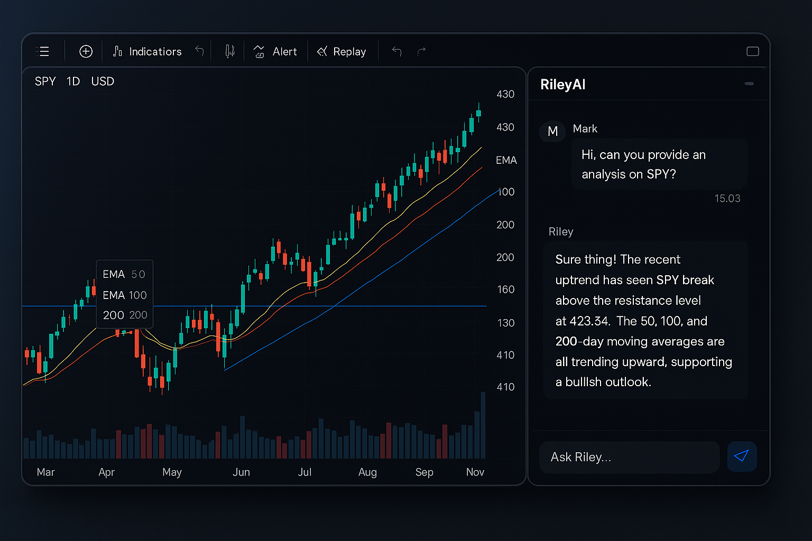Image resolution: width=812 pixels, height=541 pixels.
Task: Select the Indicators icon
Action: [x=117, y=51]
